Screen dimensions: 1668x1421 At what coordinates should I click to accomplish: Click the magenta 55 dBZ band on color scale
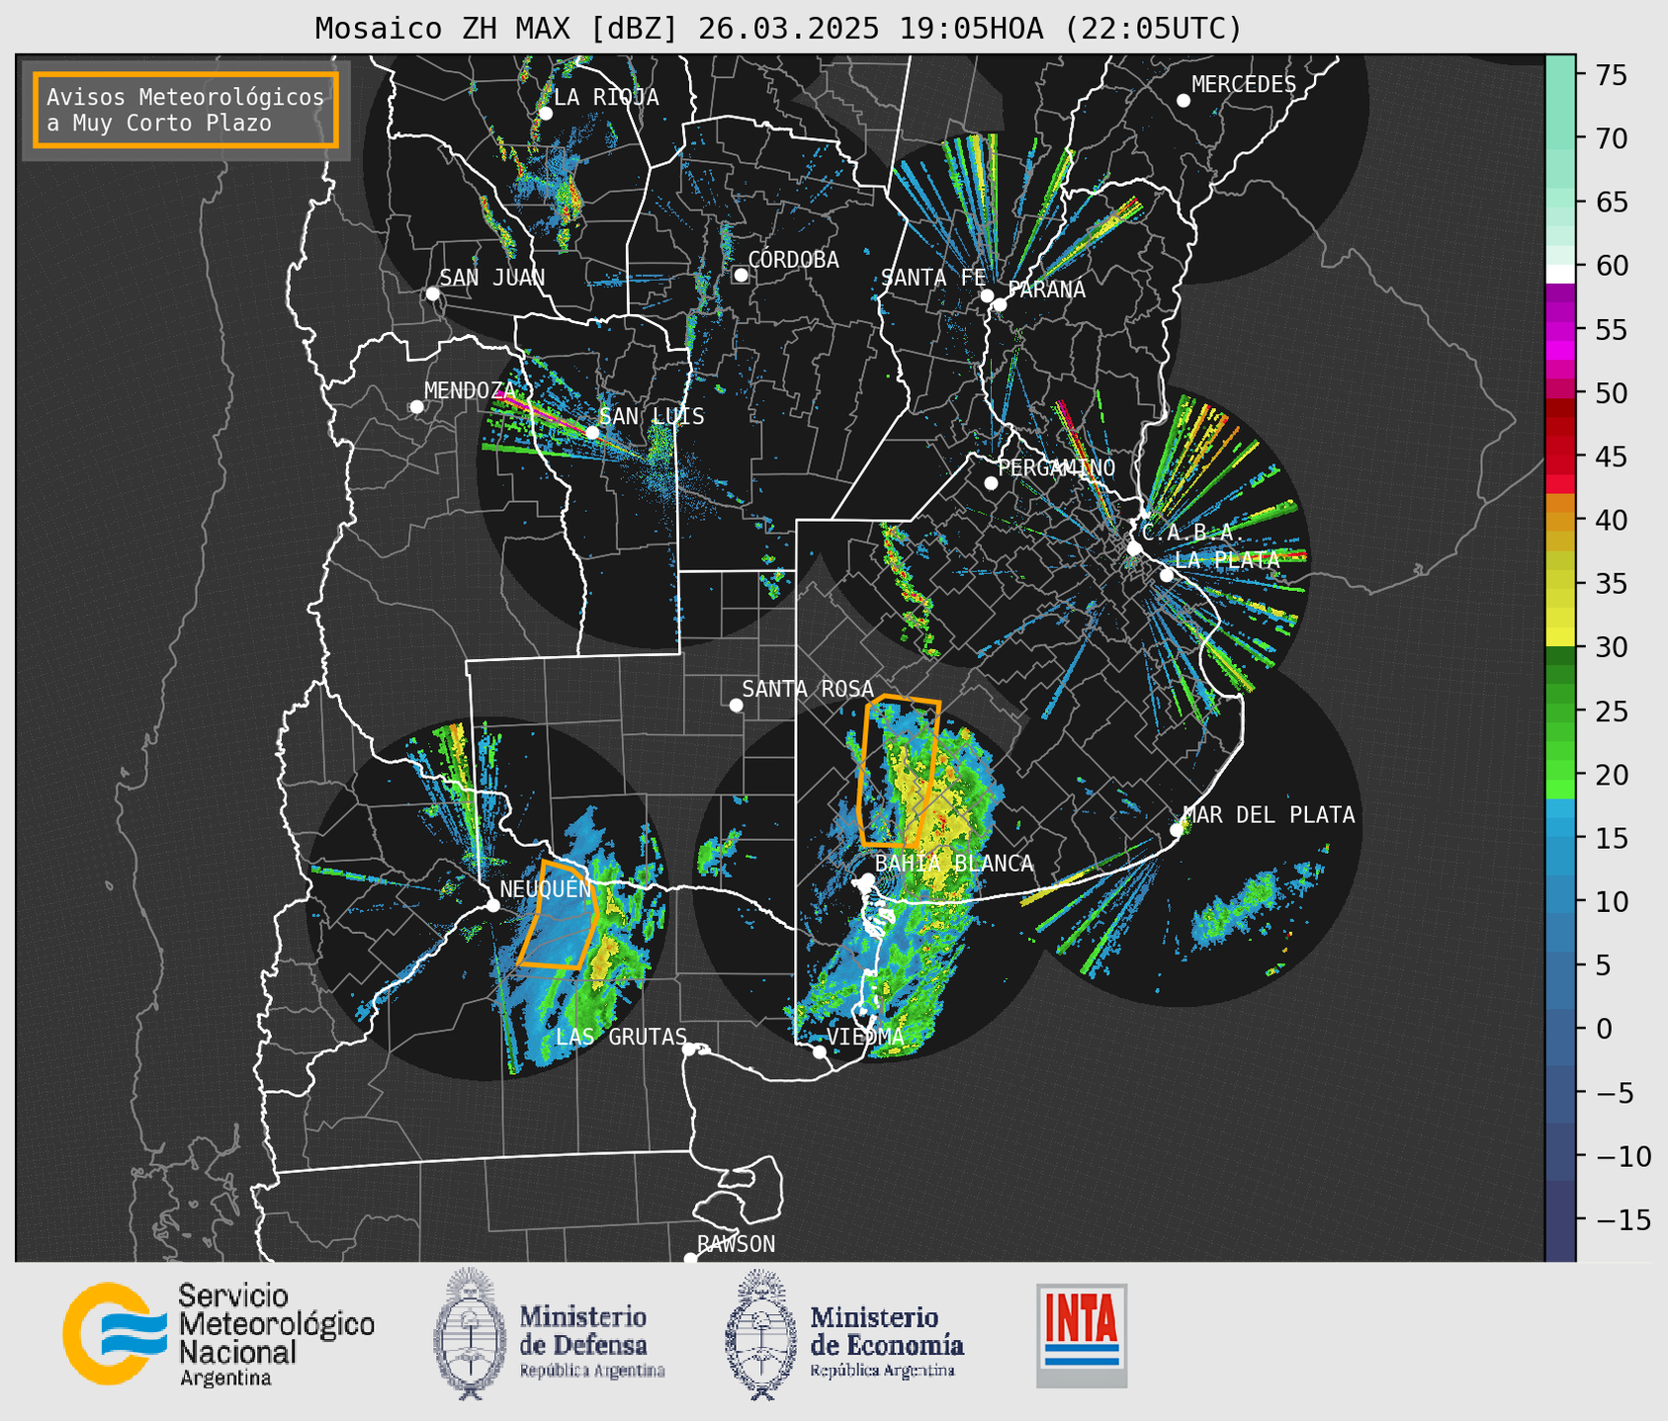[x=1560, y=330]
